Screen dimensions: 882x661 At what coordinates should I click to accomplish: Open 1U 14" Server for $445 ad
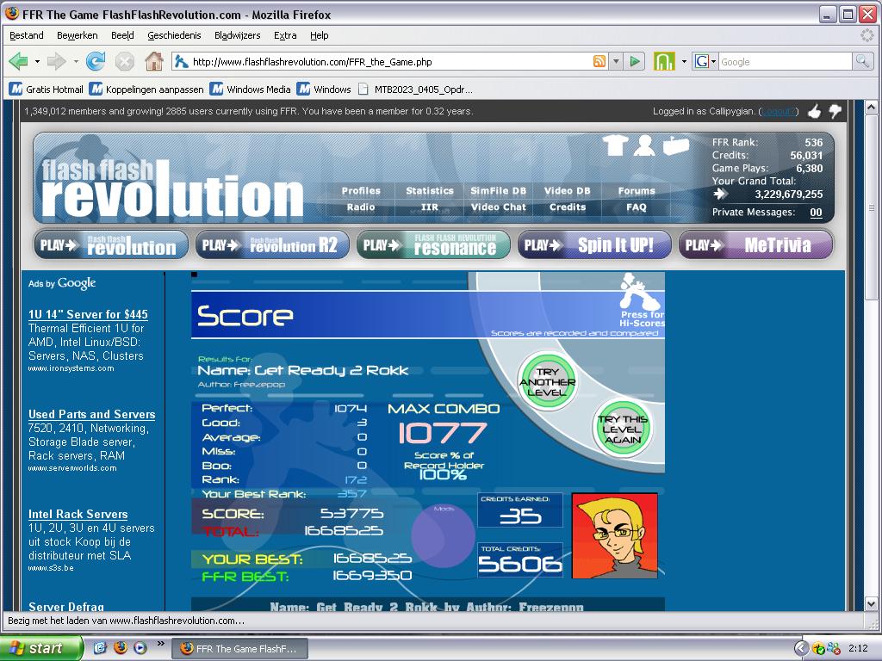coord(89,314)
